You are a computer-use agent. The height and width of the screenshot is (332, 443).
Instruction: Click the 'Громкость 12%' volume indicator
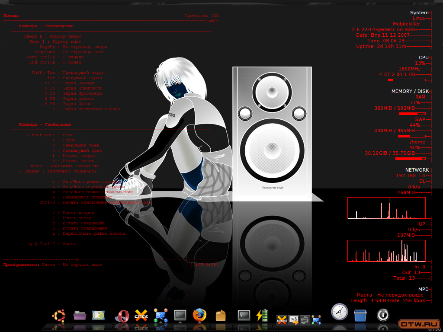coord(202,16)
